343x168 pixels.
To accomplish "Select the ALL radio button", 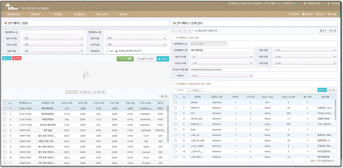I will [108, 51].
